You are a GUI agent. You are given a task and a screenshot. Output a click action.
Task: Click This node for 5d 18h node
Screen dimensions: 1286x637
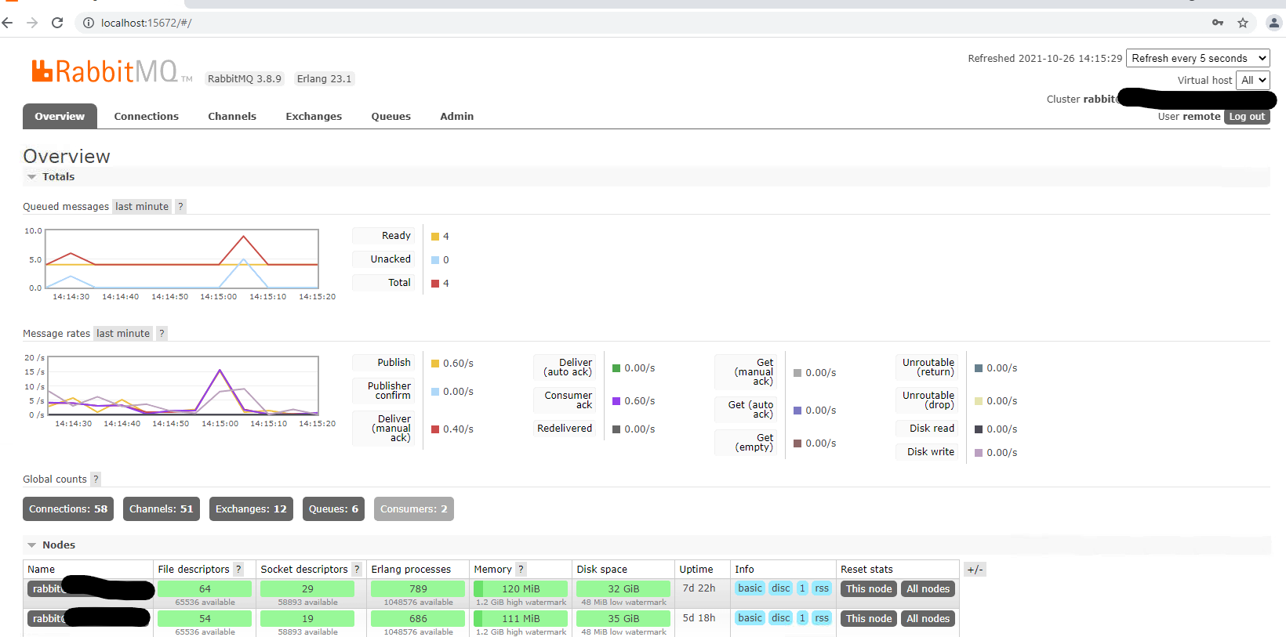point(869,619)
